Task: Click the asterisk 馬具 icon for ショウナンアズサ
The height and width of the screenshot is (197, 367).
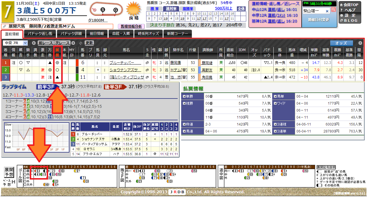Action: tap(98, 70)
